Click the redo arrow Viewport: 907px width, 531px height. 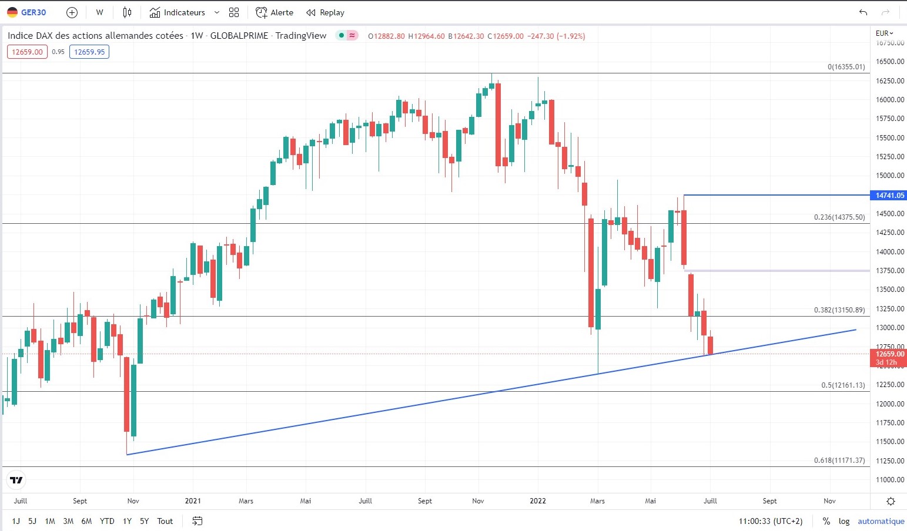[x=885, y=12]
